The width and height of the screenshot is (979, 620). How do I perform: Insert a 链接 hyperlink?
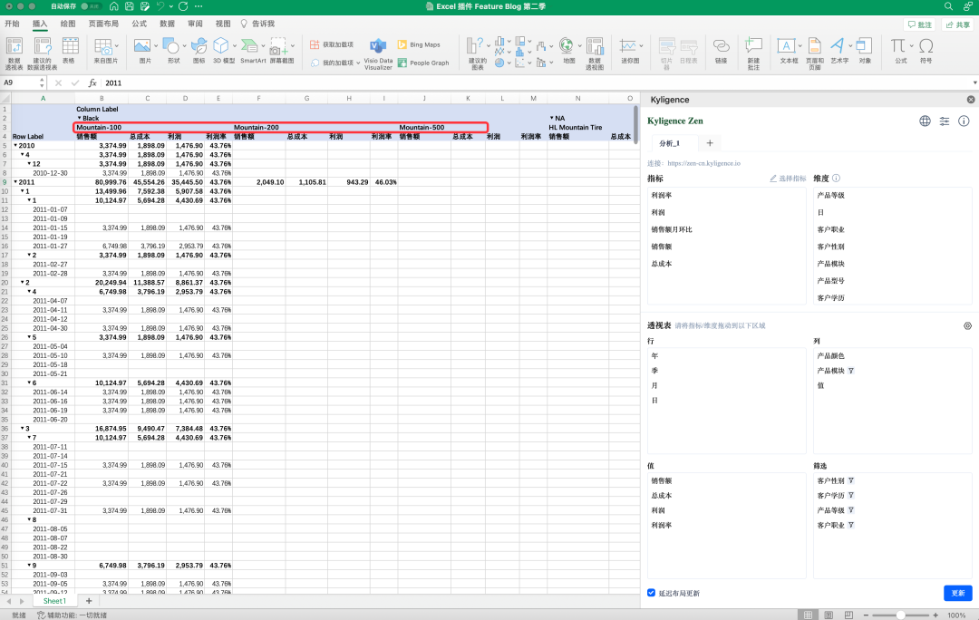[x=722, y=51]
